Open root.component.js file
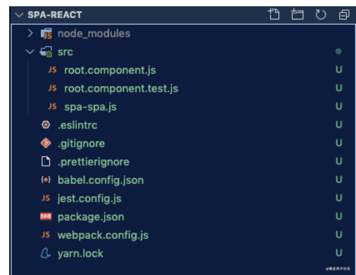 [110, 70]
